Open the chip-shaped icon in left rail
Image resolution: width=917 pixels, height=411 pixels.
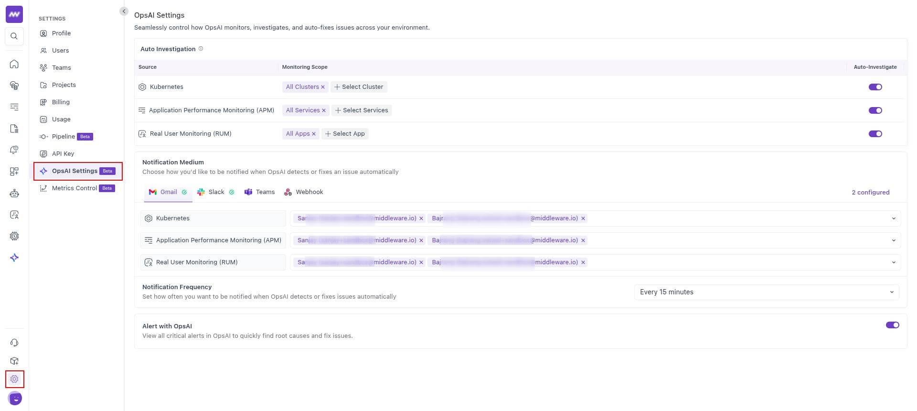(14, 236)
